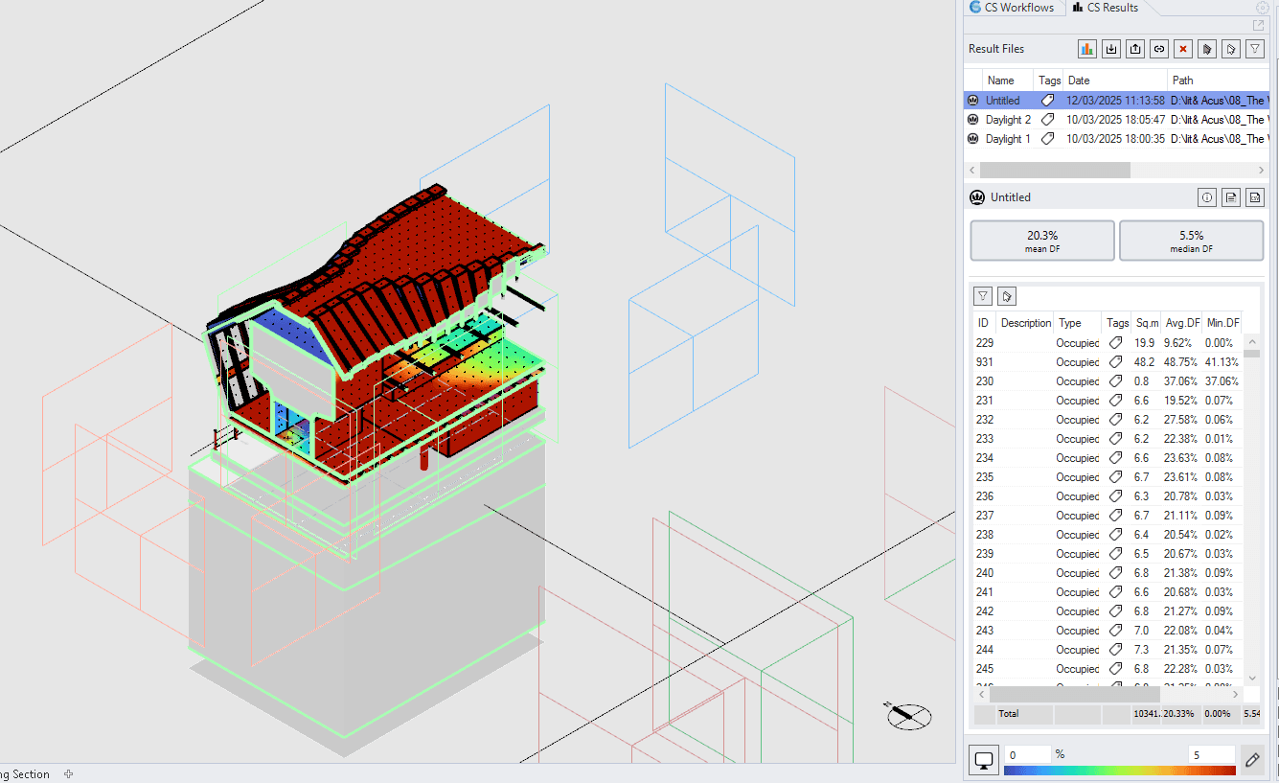Toggle the filter icon above the zones table
Image resolution: width=1279 pixels, height=783 pixels.
[x=982, y=295]
